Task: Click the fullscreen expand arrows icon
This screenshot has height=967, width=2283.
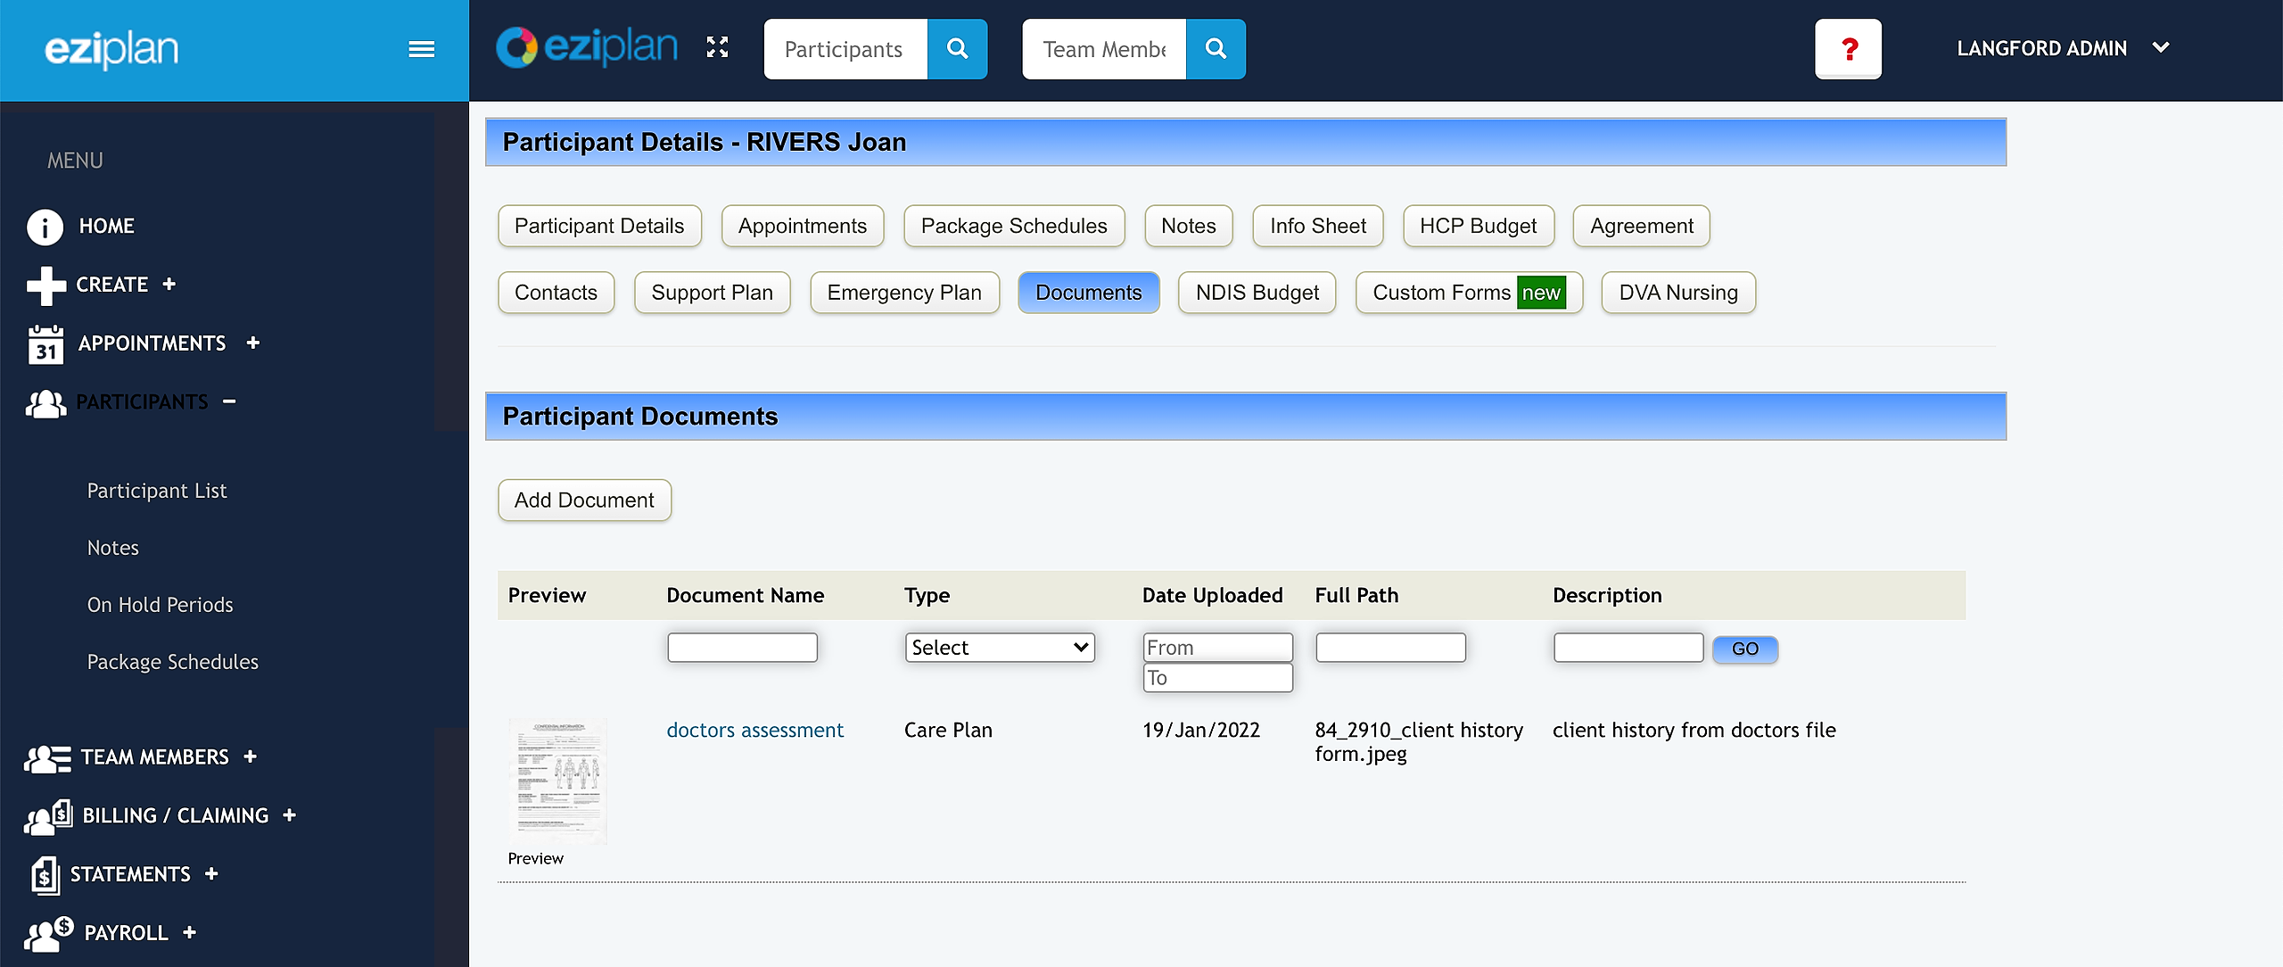Action: coord(717,48)
